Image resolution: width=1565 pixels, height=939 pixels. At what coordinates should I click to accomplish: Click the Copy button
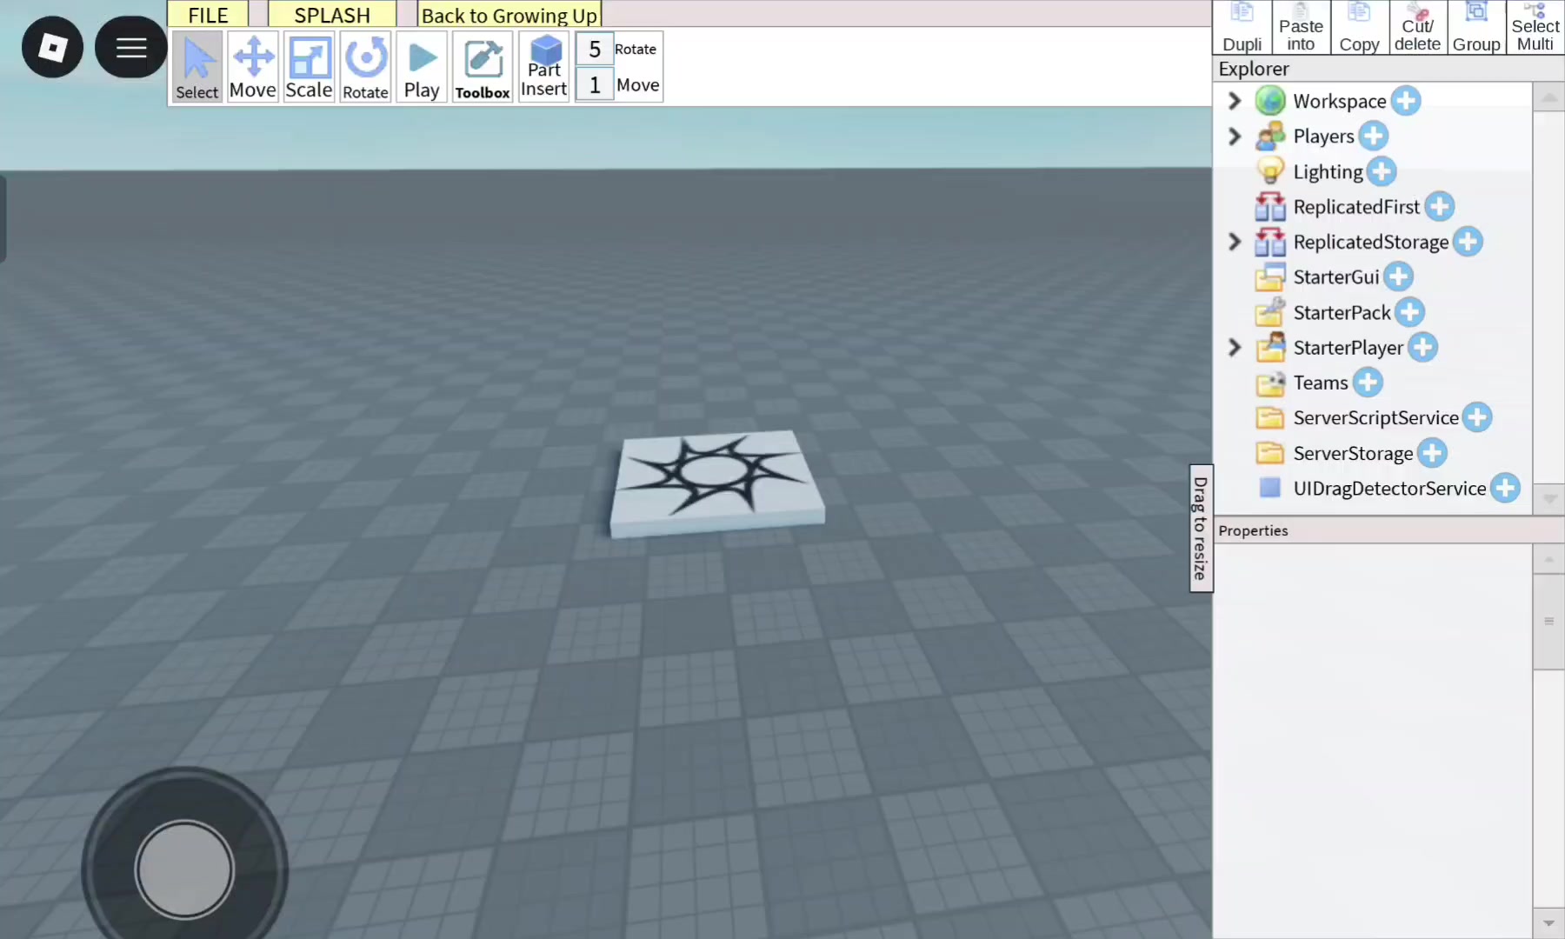pos(1359,28)
